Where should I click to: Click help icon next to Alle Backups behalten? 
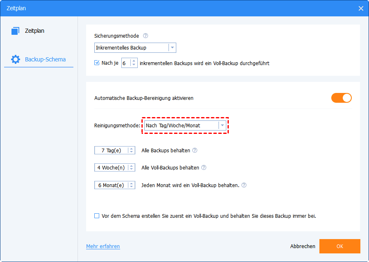click(195, 150)
